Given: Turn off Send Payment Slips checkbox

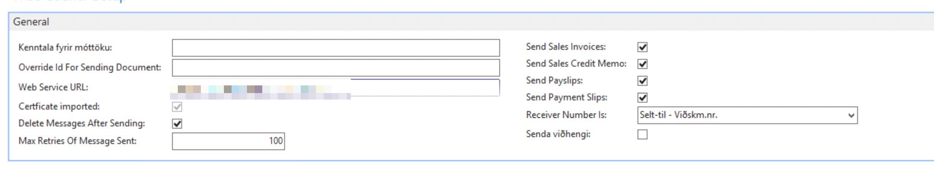Looking at the screenshot, I should (x=643, y=98).
